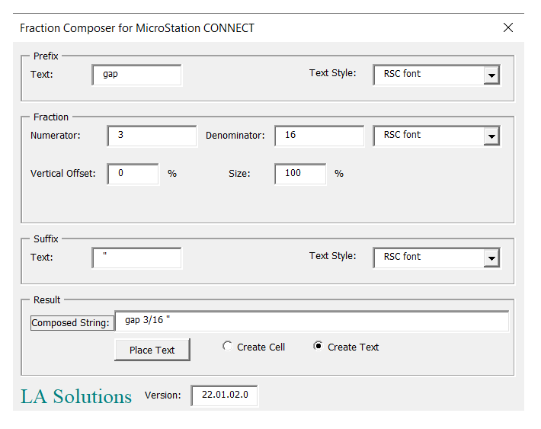Click the Place Text button
Viewport: 541px width, 429px height.
(x=152, y=350)
